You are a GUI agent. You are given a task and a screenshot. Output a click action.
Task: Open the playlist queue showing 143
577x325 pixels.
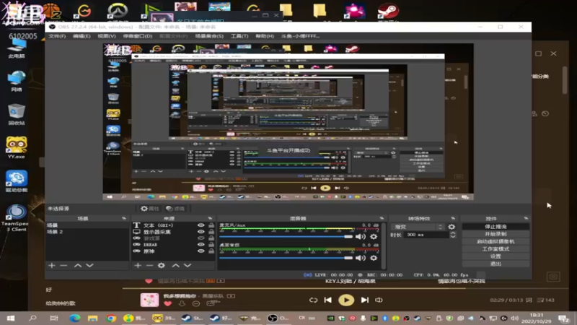(x=546, y=300)
